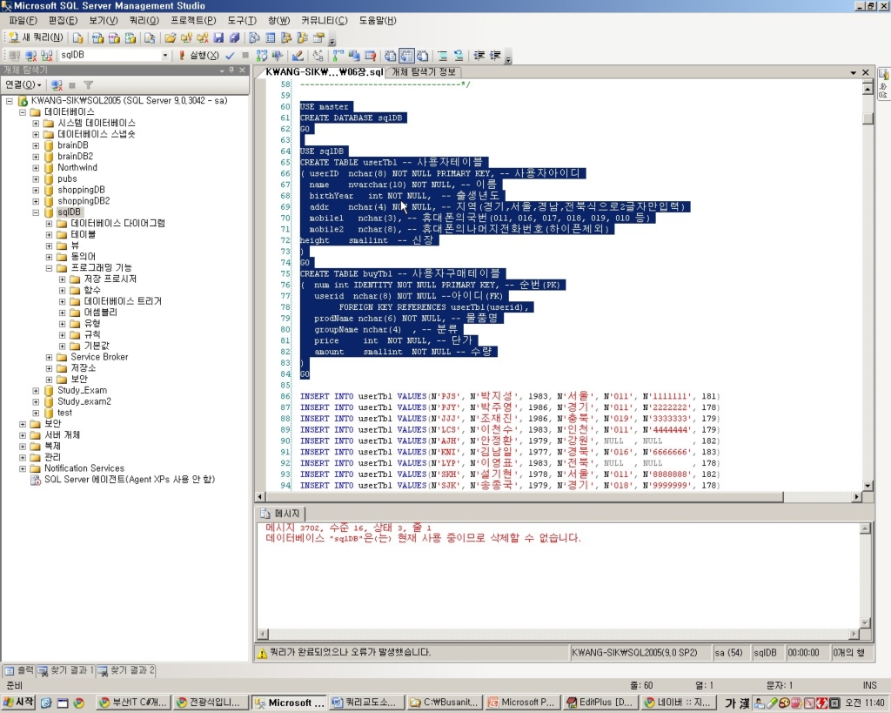Collapse the KWANG-SIK\SQL2005 server node
Screen dimensions: 891x713
(x=9, y=101)
